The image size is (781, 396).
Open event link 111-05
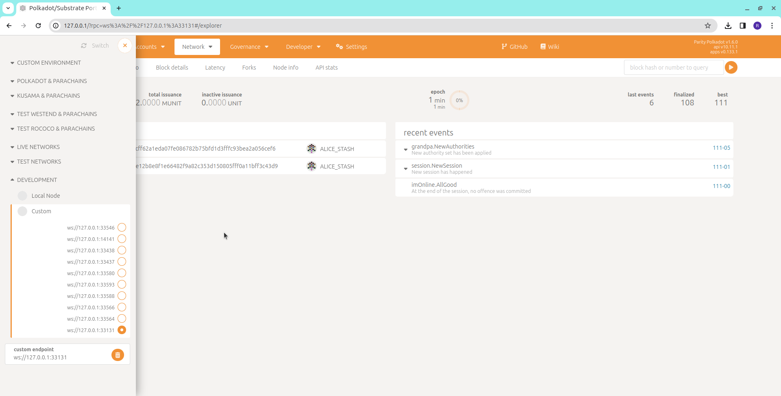(721, 148)
